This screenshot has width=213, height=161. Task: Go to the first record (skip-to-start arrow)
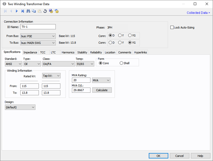click(5, 11)
